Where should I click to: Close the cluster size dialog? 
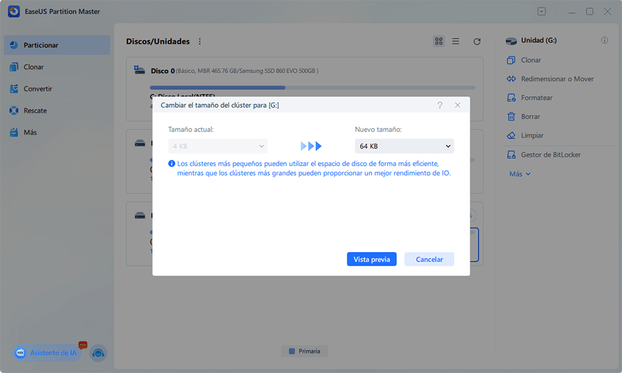coord(458,106)
